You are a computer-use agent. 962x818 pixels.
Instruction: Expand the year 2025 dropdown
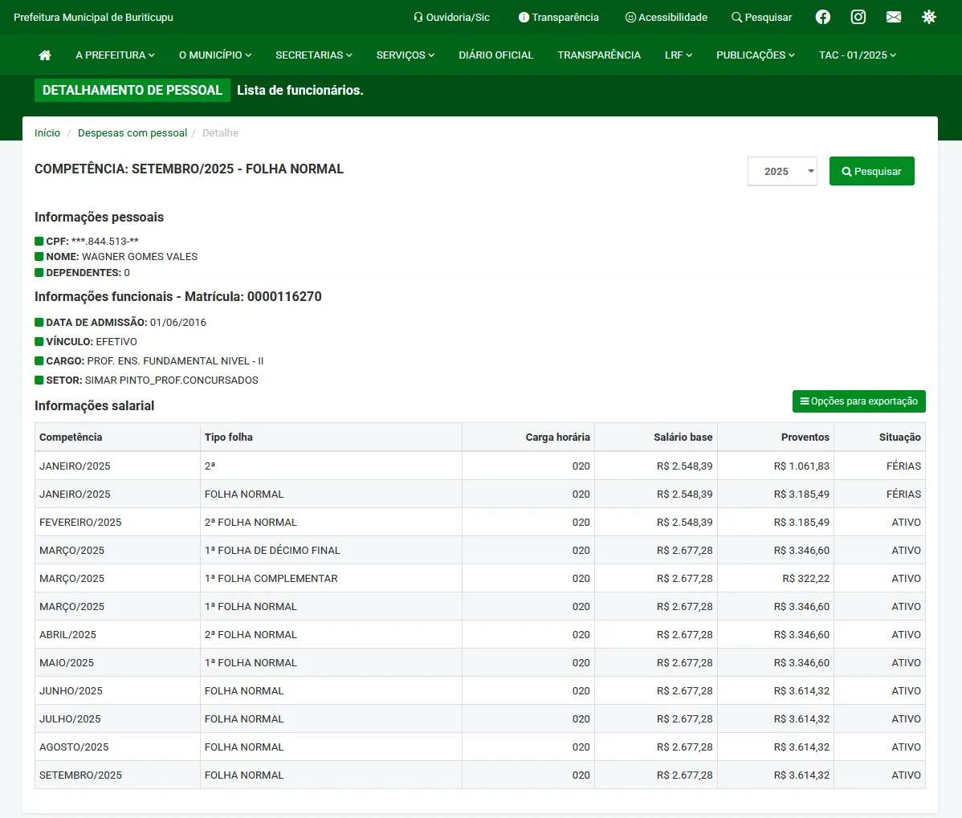pos(782,171)
